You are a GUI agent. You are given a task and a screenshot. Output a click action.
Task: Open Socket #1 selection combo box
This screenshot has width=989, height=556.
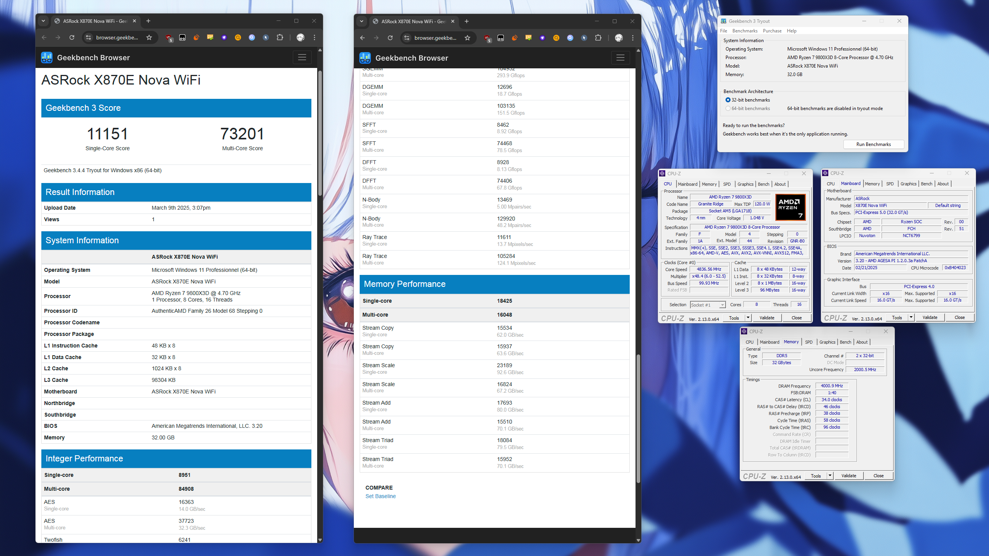point(708,305)
